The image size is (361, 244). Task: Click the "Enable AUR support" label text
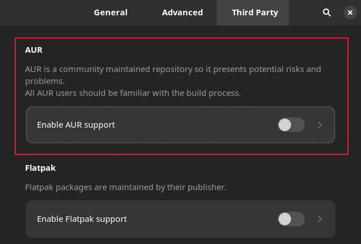(76, 125)
